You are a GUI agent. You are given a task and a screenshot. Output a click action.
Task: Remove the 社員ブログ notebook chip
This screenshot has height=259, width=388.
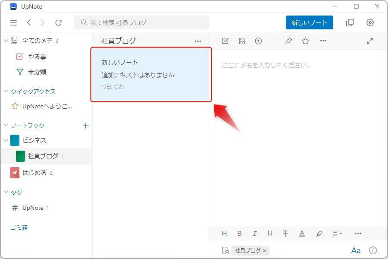pos(265,251)
